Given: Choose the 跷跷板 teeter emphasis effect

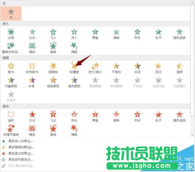Looking at the screenshot, I should tap(53, 68).
